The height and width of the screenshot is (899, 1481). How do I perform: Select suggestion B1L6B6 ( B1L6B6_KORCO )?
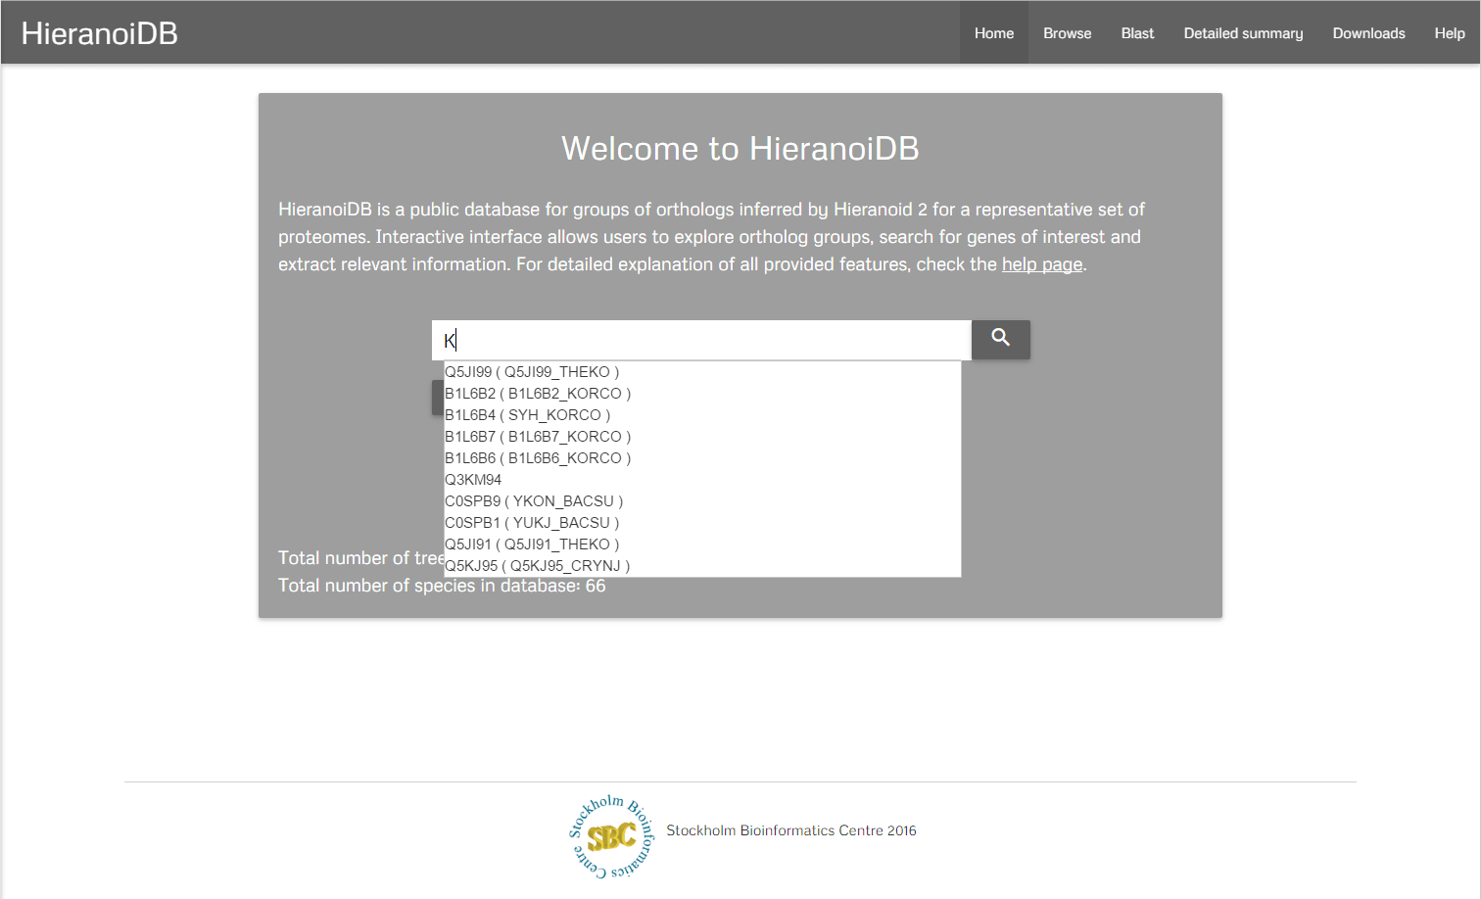click(702, 458)
